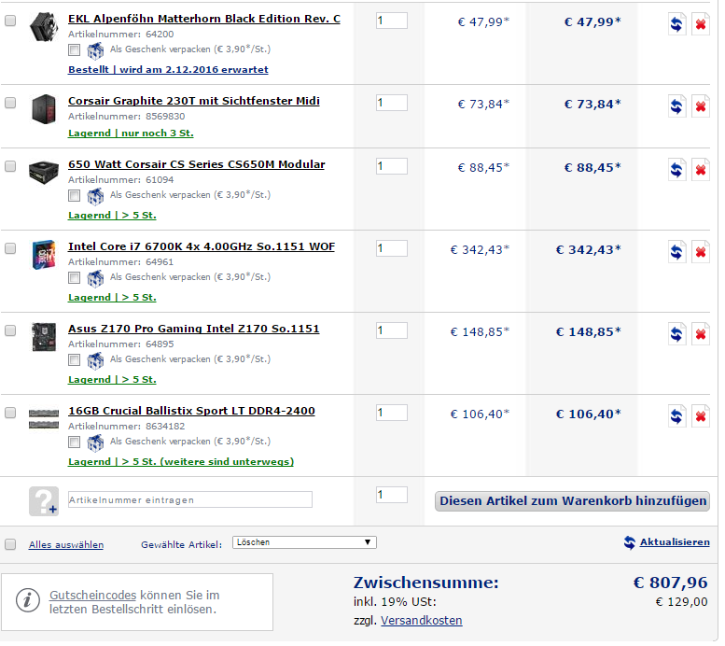Open EKL Alpenföhn Matterhorn Black Edition product link
Viewport: 725px width, 646px height.
pos(204,19)
